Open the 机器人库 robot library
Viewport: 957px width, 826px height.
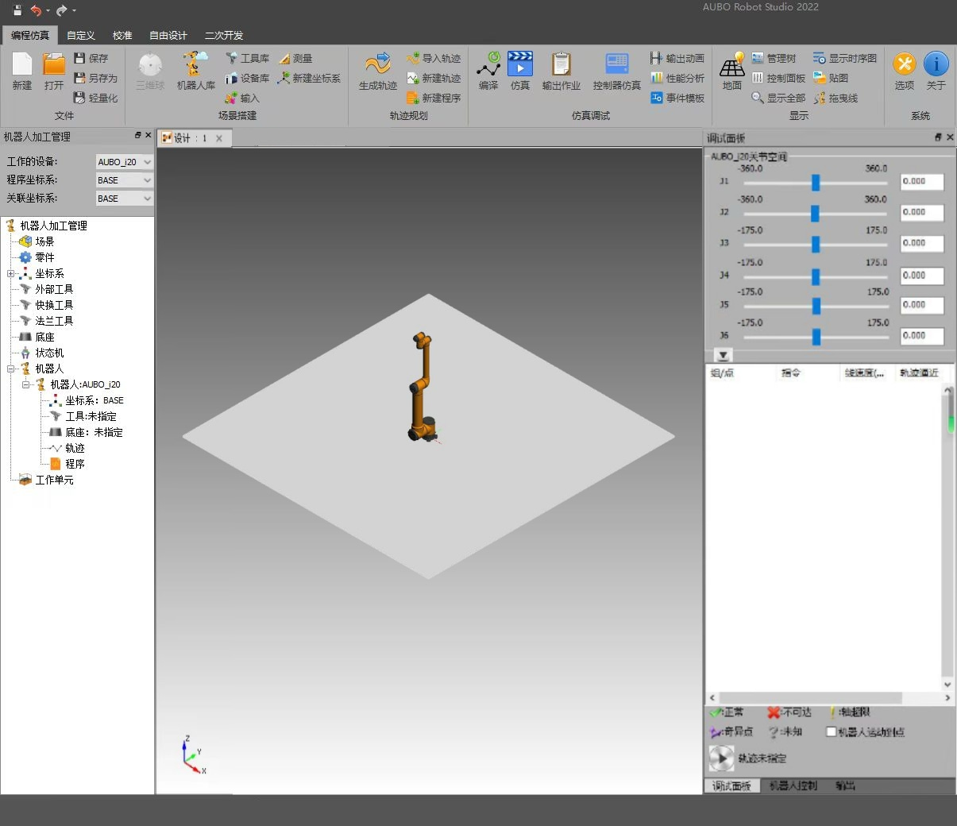click(195, 71)
